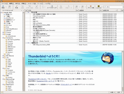Toggle read status of VAN-Map_and_history_2007 message
Image resolution: width=124 pixels, height=94 pixels.
pyautogui.click(x=77, y=36)
